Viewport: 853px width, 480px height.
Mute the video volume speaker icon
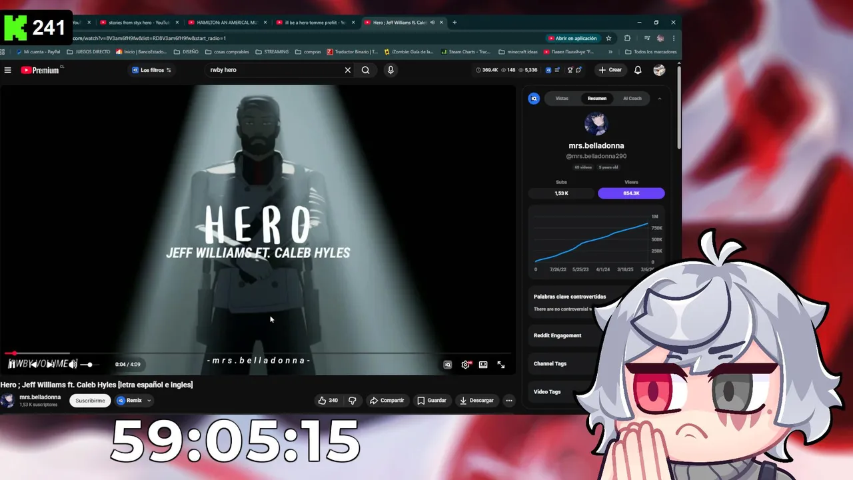[x=72, y=365]
